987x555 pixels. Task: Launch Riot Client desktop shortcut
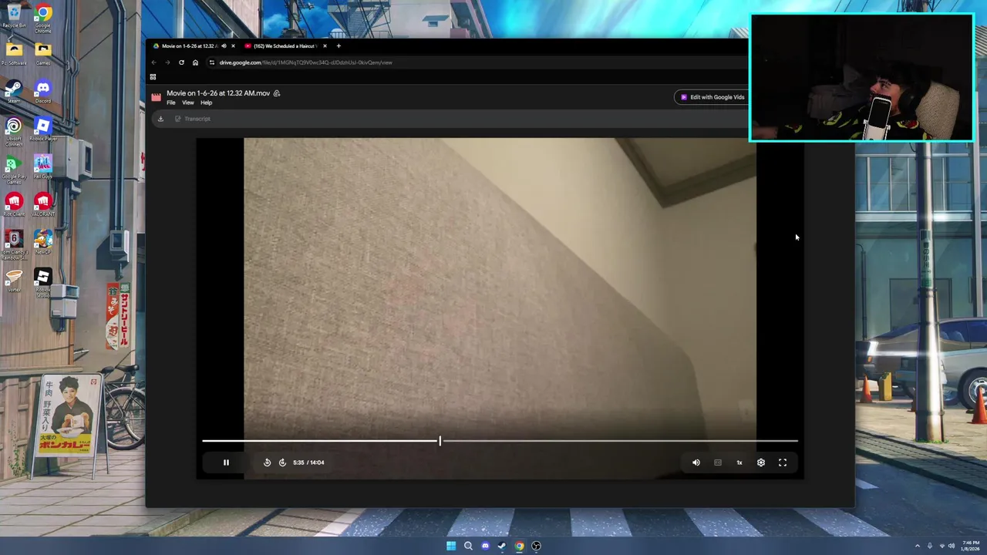coord(14,204)
